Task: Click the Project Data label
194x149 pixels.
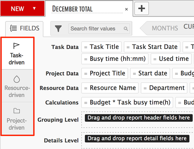Action: coord(62,74)
